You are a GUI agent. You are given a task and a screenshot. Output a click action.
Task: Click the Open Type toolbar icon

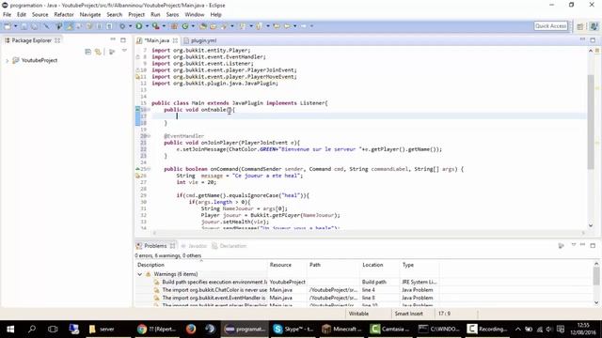pos(203,26)
